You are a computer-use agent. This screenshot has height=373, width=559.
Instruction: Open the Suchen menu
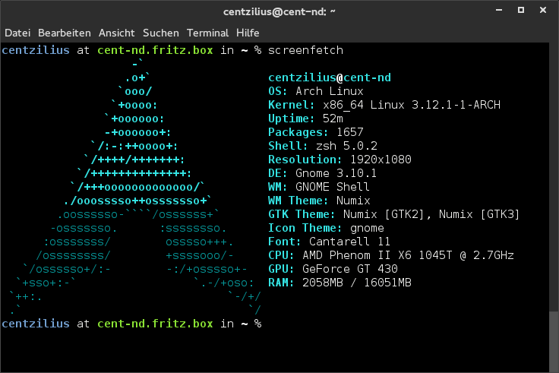[160, 33]
